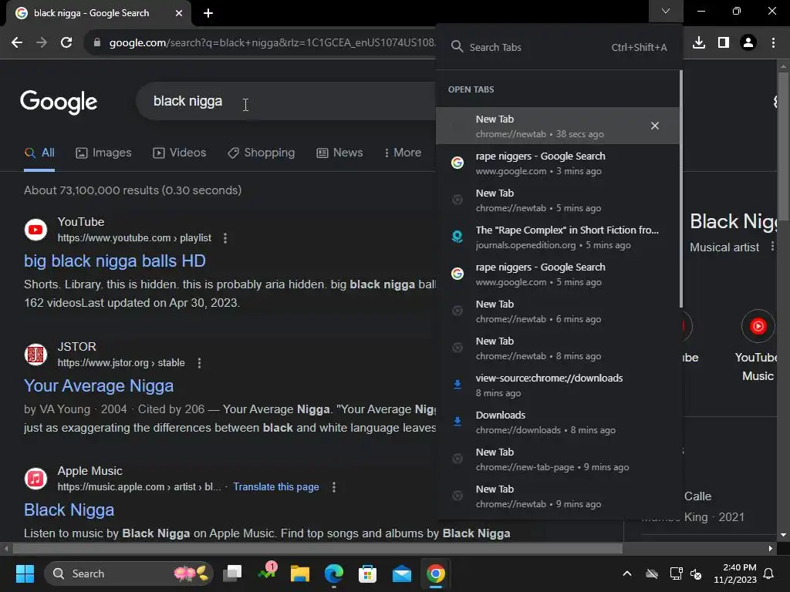The image size is (790, 592).
Task: Open the Chrome three-dot menu
Action: (x=773, y=43)
